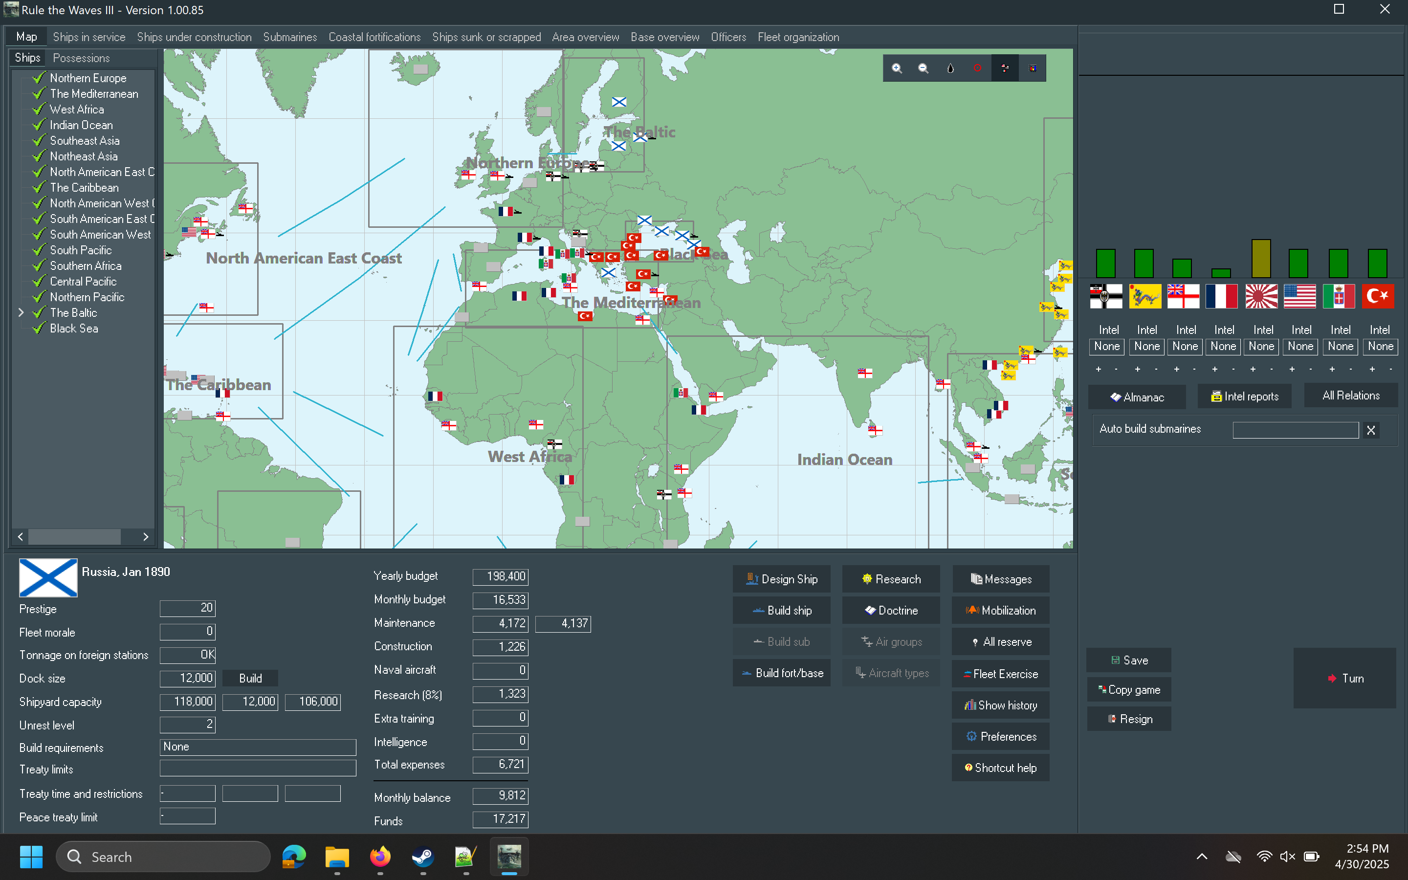Increase intel on Japan with plus
1408x880 pixels.
click(x=1253, y=369)
